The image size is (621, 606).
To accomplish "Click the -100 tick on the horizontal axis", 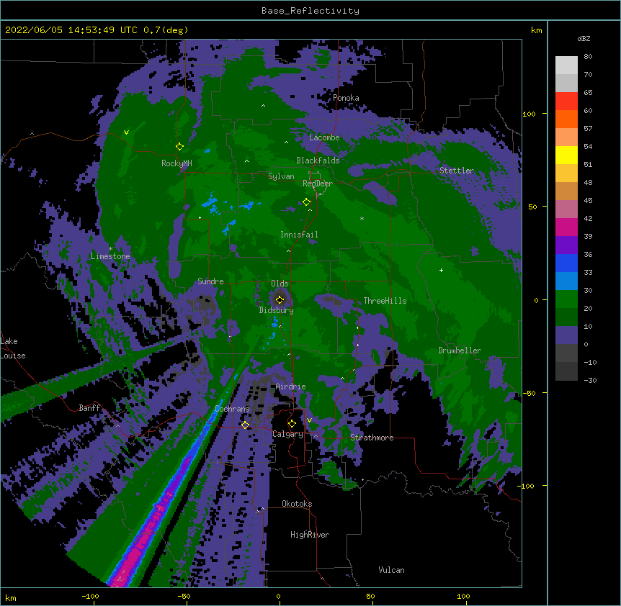I will tap(90, 596).
